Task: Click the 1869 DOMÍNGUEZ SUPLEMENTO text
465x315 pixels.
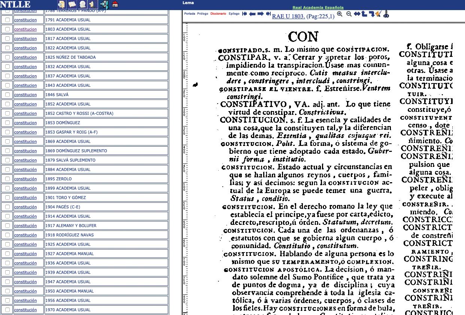Action: [76, 151]
